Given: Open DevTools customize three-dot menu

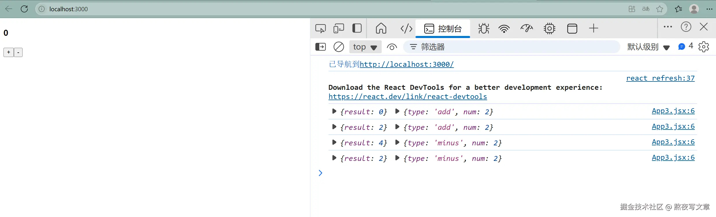Looking at the screenshot, I should pos(668,27).
